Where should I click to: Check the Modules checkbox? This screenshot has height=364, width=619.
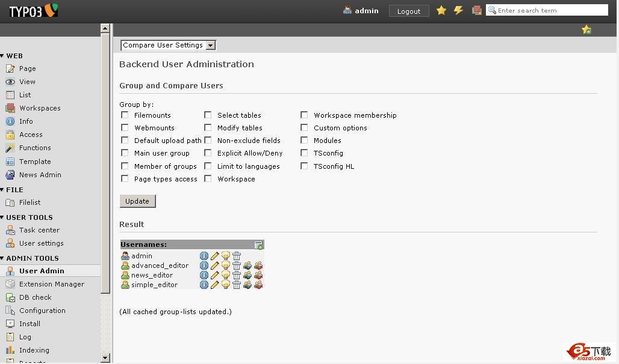(304, 140)
